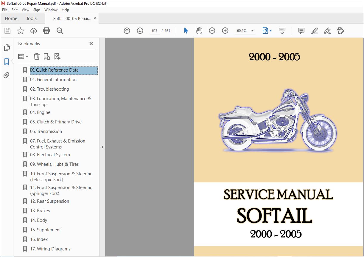Open bookmark 08. Electrical System
The height and width of the screenshot is (257, 364).
point(50,155)
